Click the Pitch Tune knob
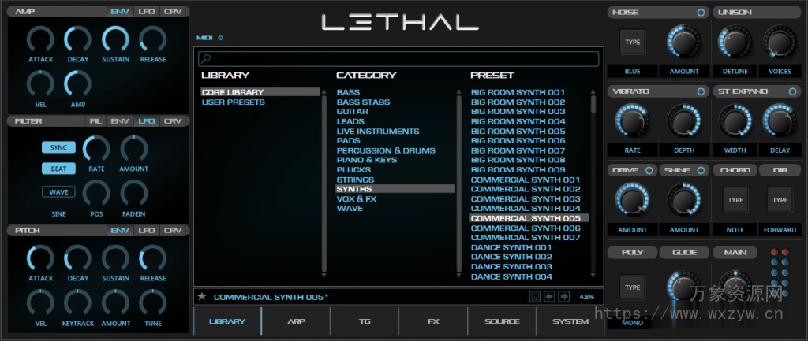The image size is (808, 341). click(x=153, y=303)
